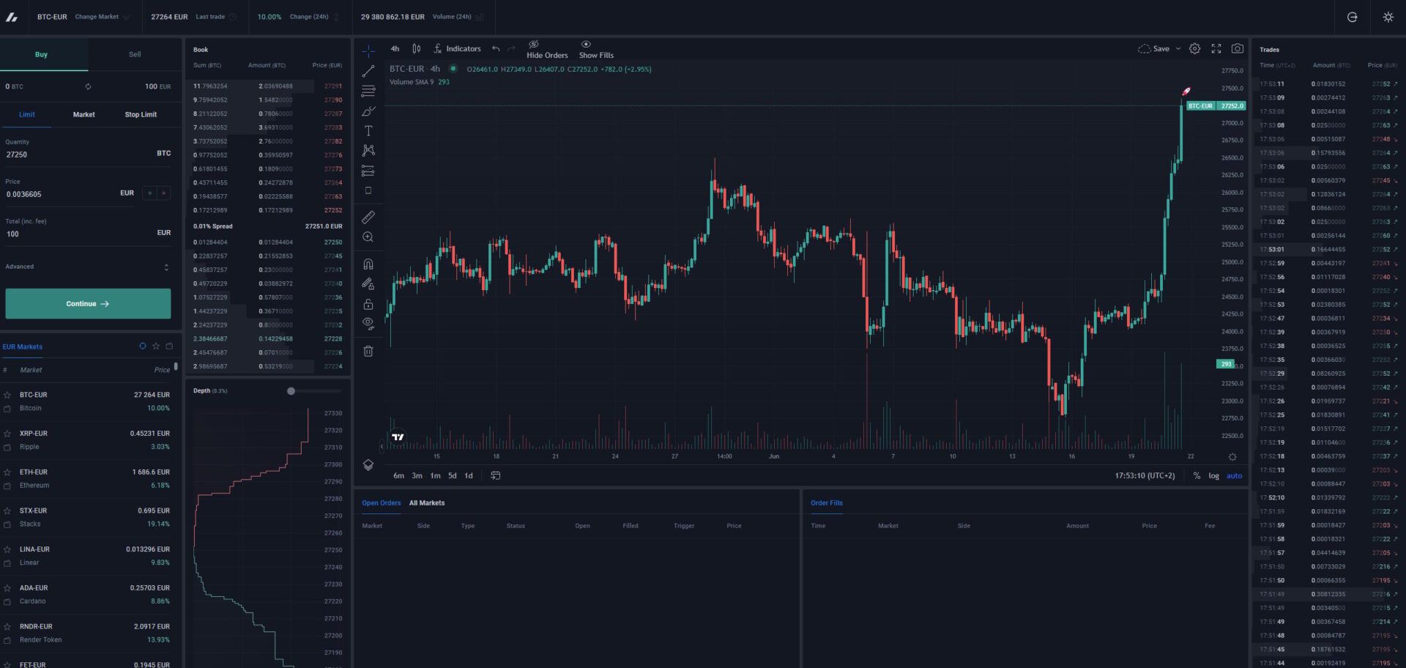Enable auto price scale

pos(1235,476)
